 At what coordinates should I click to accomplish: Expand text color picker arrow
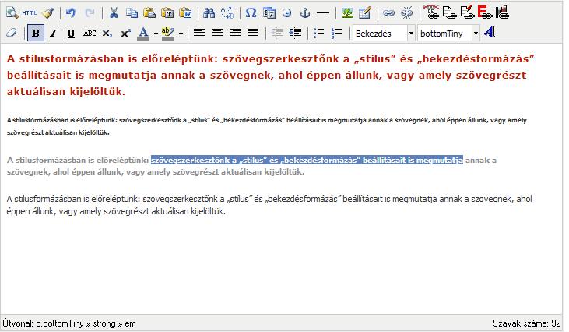156,34
